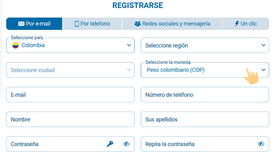Show password in Contraseña field
This screenshot has width=275, height=154.
coord(126,144)
